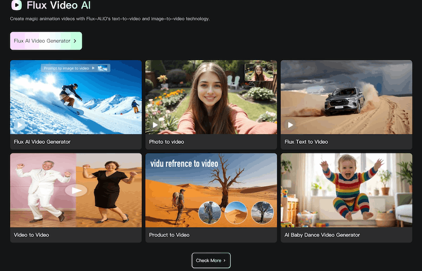The image size is (422, 271).
Task: Click the Flux Video AI heading text
Action: coord(59,5)
